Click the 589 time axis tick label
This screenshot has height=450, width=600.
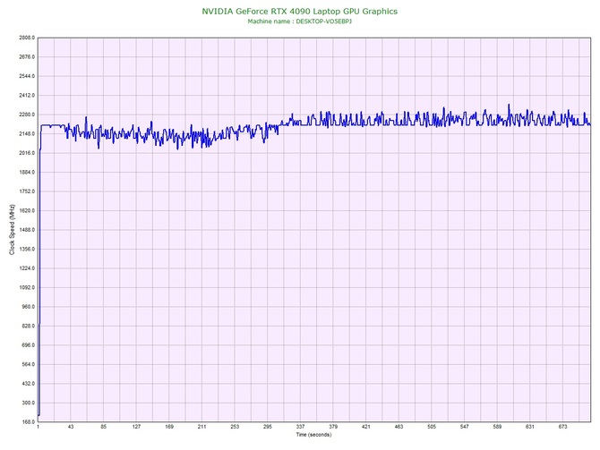tap(497, 427)
